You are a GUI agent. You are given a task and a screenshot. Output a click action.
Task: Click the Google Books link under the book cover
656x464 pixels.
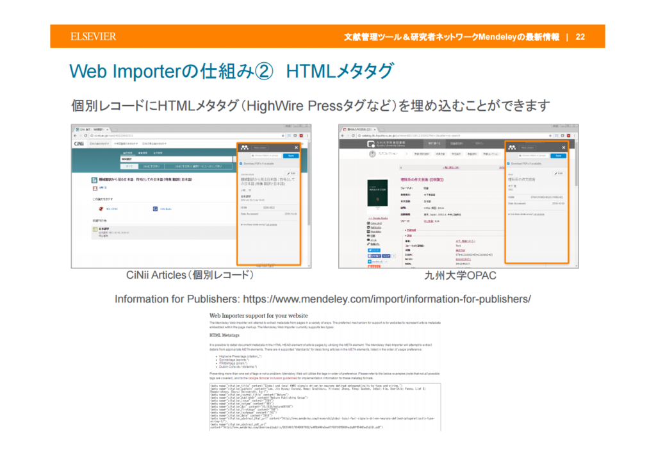(x=378, y=219)
